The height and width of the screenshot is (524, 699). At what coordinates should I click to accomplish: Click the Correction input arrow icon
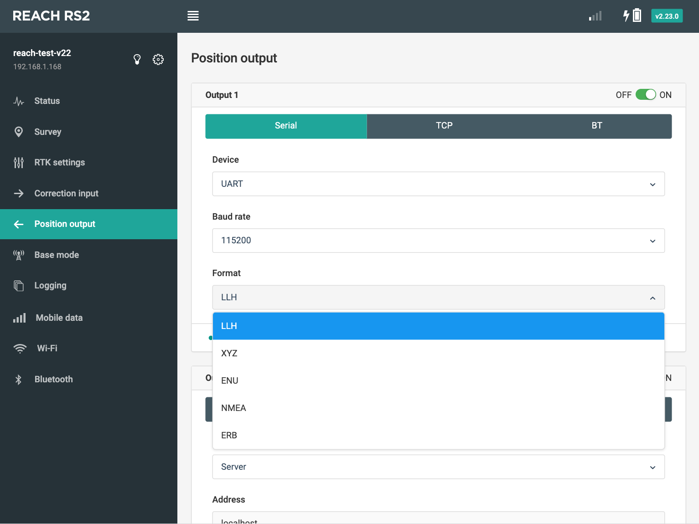pos(19,193)
